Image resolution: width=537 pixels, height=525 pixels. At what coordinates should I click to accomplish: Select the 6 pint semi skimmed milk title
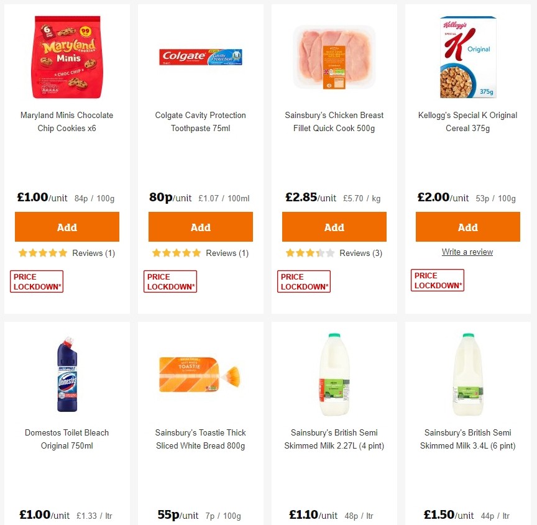[467, 439]
